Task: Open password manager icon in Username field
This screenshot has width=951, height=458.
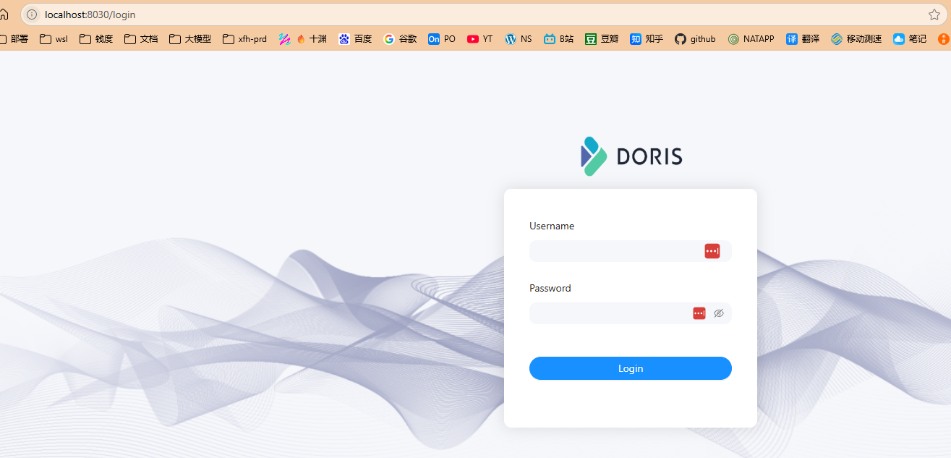Action: [712, 251]
